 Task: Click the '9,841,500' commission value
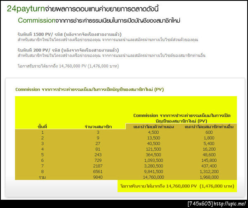coord(154,172)
